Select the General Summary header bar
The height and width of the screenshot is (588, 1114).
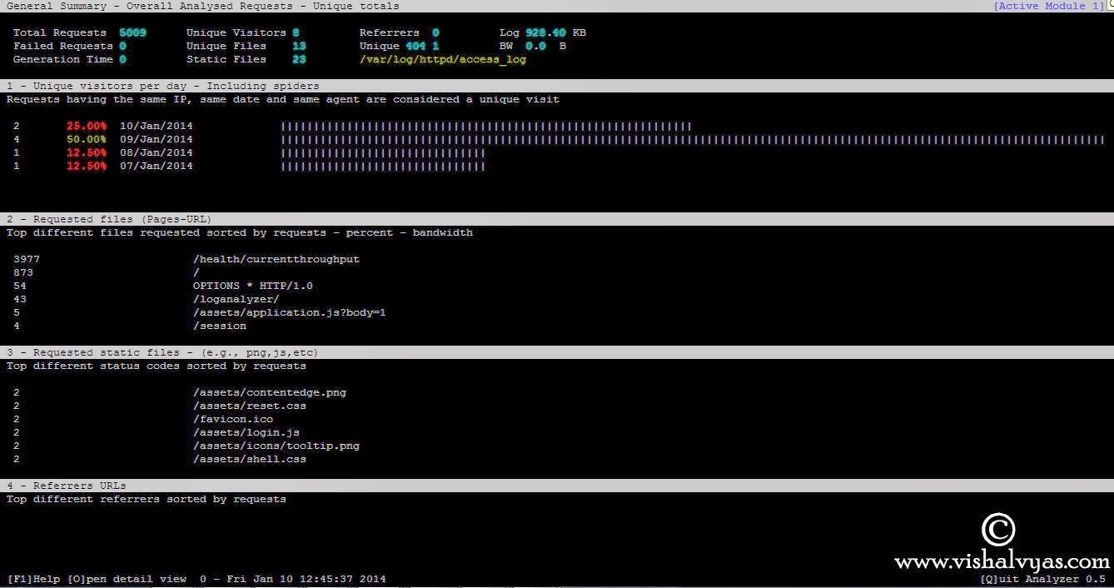557,6
